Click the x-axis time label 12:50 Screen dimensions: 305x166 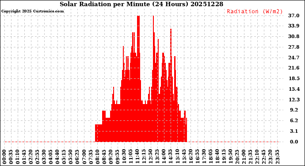pos(151,157)
